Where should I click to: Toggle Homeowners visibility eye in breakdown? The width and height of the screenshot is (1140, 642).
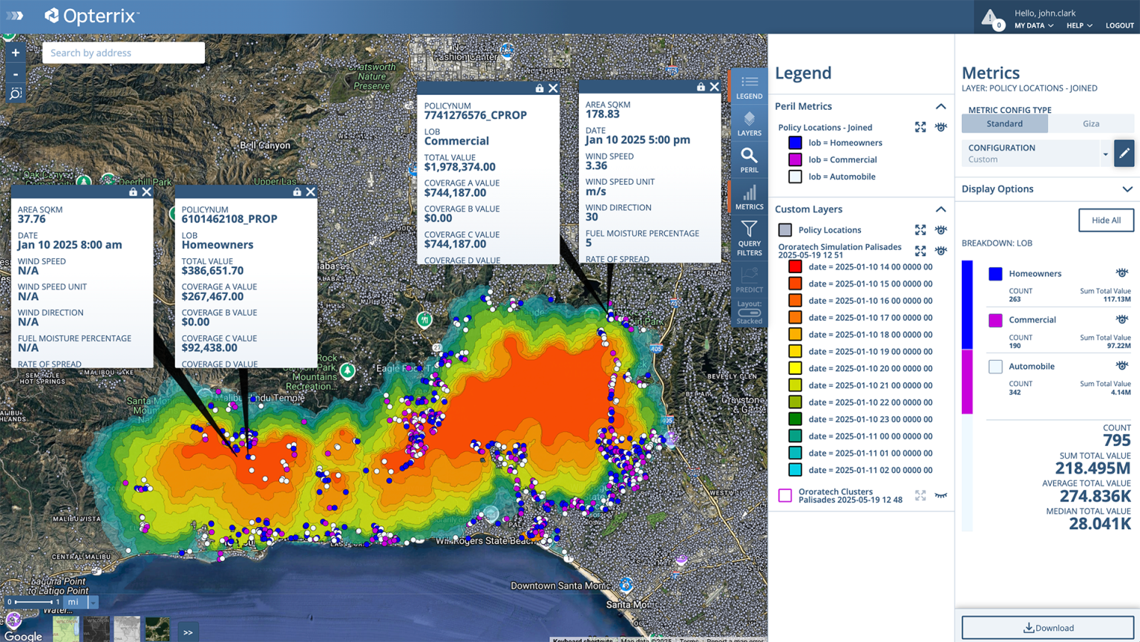[x=1121, y=273]
